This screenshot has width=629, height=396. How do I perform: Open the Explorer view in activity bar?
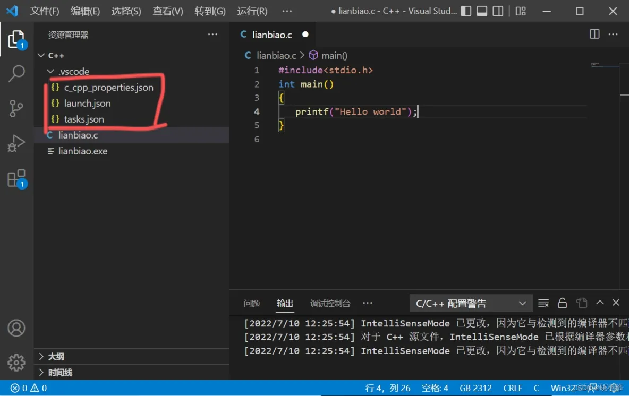16,39
